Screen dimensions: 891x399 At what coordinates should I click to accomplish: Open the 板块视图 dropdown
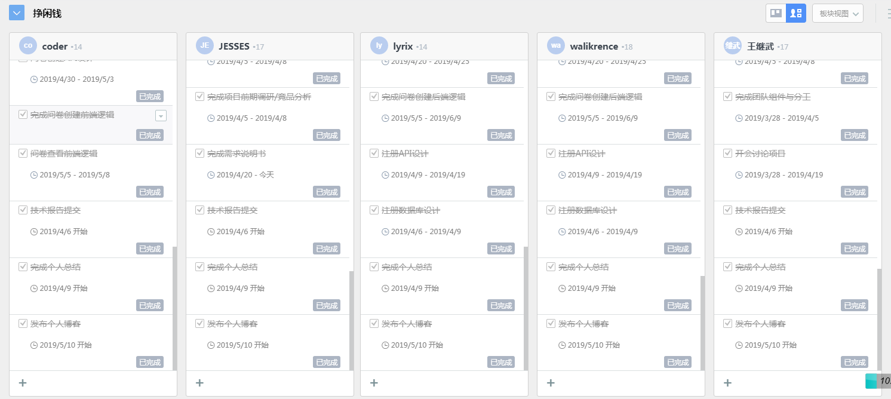[x=837, y=13]
